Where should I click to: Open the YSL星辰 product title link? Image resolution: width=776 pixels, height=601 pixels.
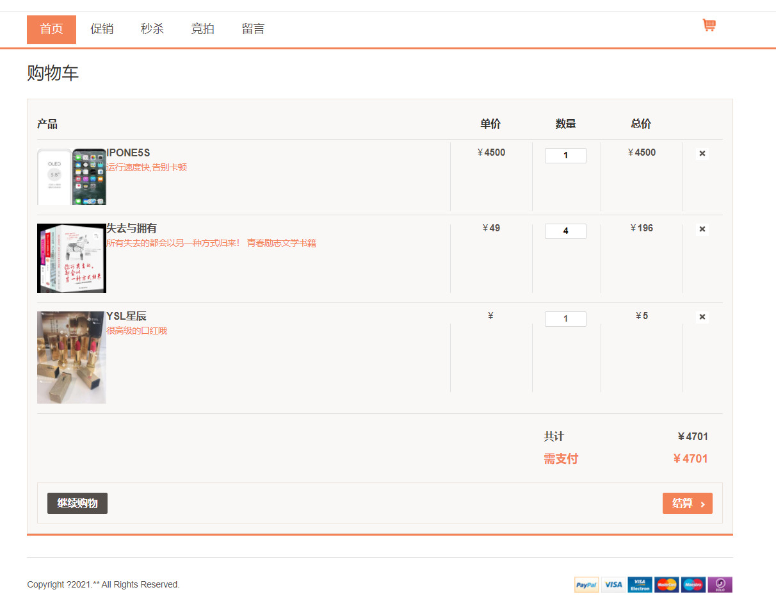pyautogui.click(x=126, y=316)
